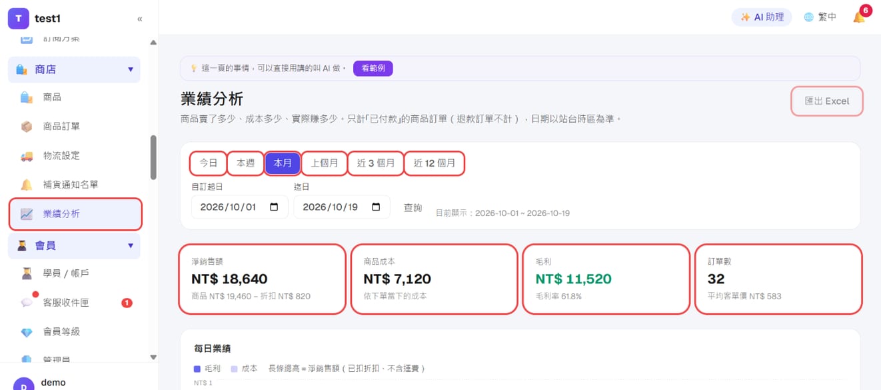881x390 pixels.
Task: Click the sidebar scrollbar thumb
Action: pyautogui.click(x=153, y=158)
